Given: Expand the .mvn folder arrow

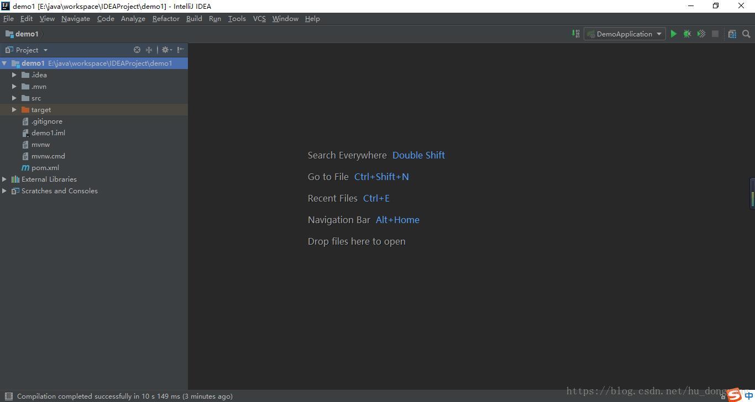Looking at the screenshot, I should pyautogui.click(x=14, y=86).
